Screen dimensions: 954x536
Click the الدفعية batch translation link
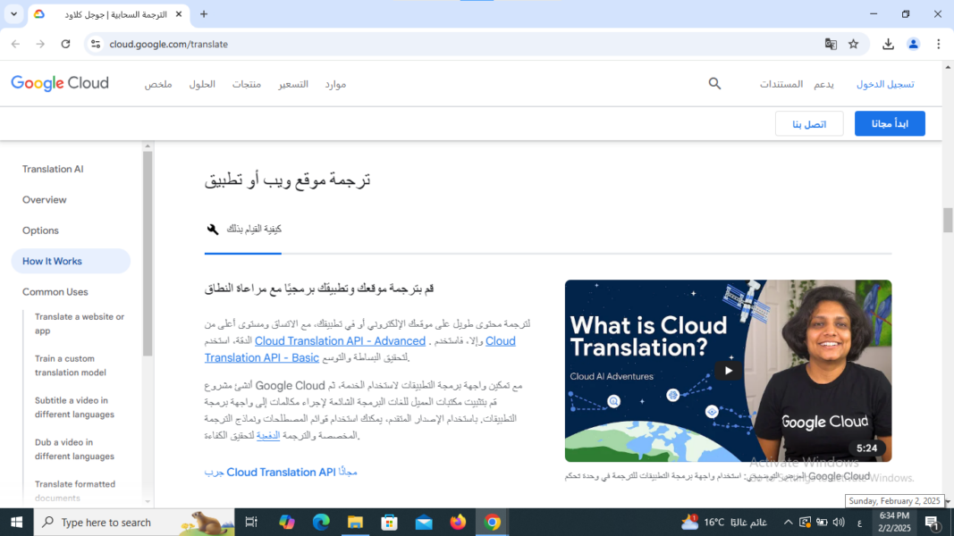[x=267, y=435]
